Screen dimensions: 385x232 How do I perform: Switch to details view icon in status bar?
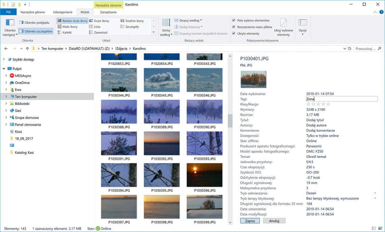coord(374,229)
